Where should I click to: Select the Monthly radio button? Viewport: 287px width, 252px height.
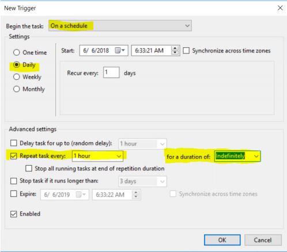(17, 89)
